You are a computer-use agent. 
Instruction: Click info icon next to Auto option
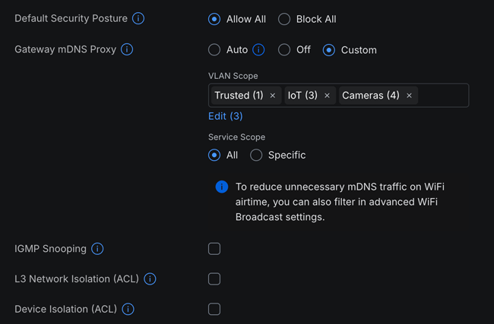(258, 50)
